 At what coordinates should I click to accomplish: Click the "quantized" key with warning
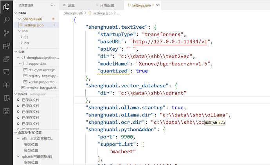pyautogui.click(x=113, y=71)
